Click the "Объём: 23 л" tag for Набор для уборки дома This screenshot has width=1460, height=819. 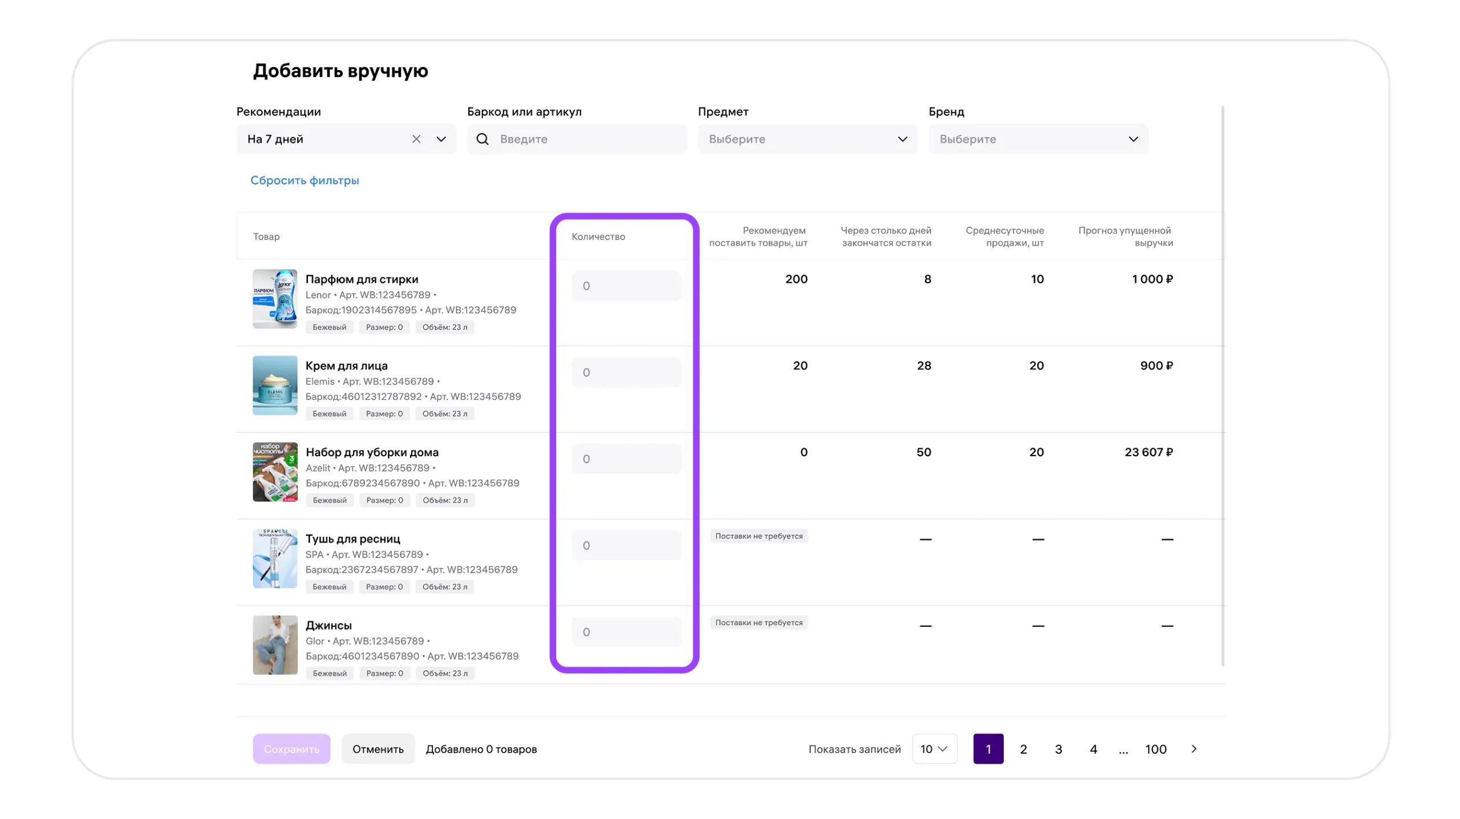445,501
